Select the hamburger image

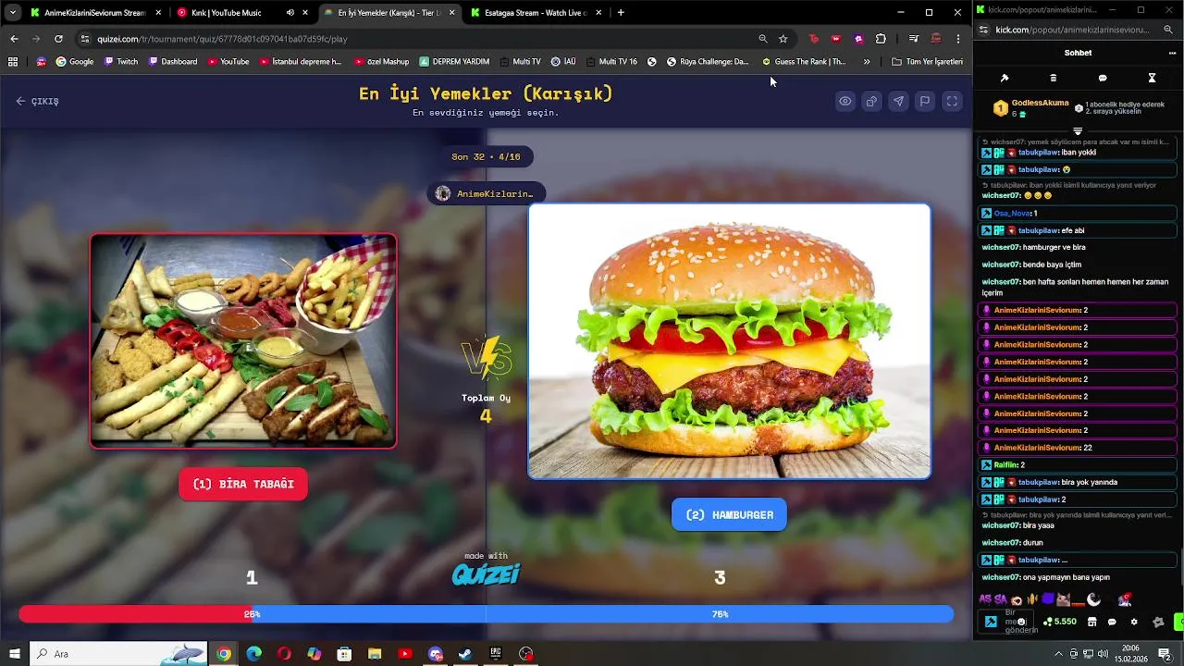click(x=729, y=341)
